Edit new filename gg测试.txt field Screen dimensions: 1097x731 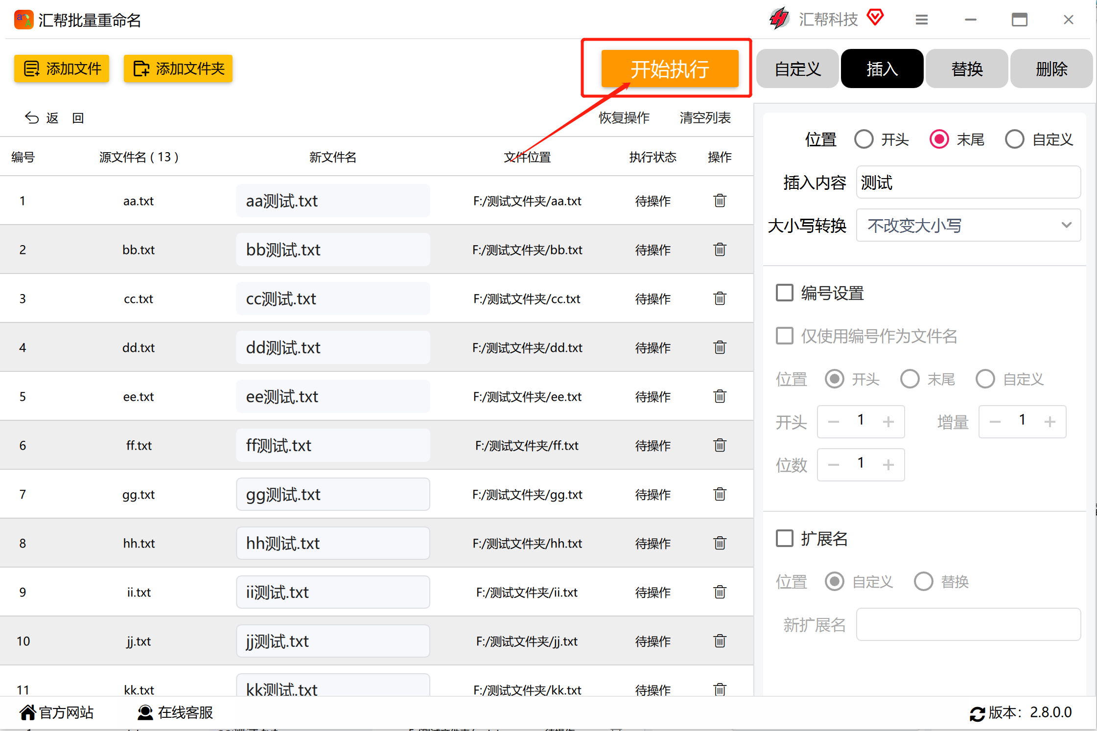333,494
